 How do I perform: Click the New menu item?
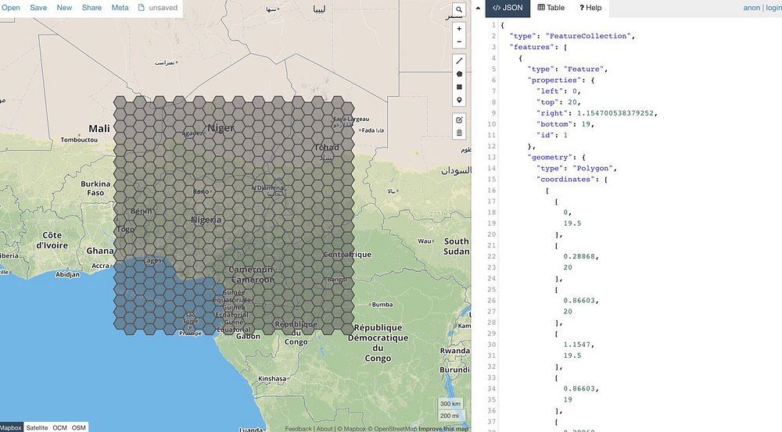(x=64, y=8)
